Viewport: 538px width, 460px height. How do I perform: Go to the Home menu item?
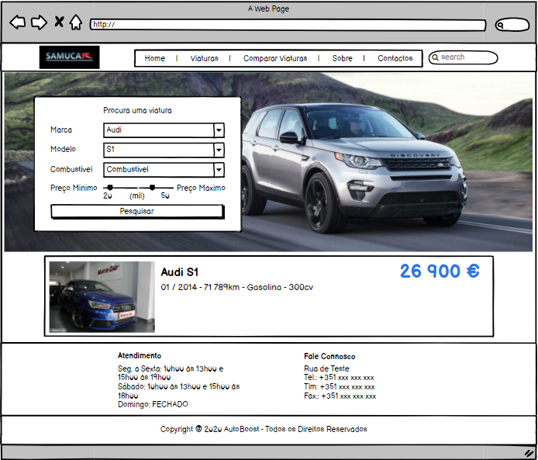(x=154, y=58)
